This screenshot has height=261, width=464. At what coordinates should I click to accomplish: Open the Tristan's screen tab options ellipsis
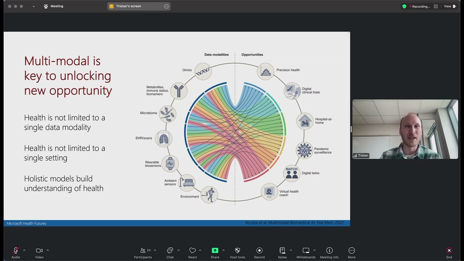pos(166,6)
